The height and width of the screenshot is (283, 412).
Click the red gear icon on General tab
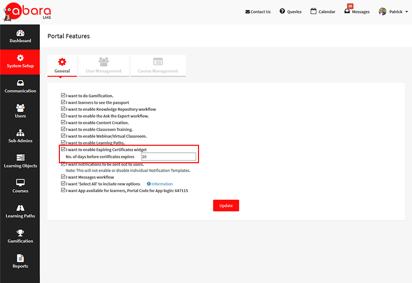tap(62, 62)
